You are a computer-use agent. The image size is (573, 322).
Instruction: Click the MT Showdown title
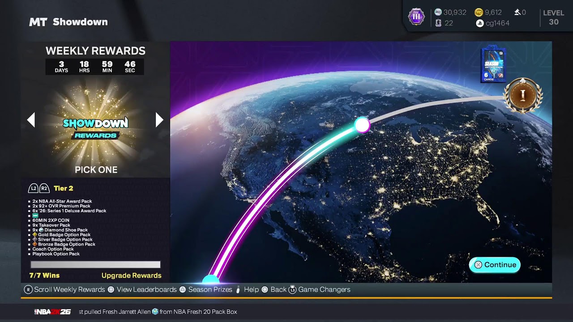pyautogui.click(x=68, y=22)
